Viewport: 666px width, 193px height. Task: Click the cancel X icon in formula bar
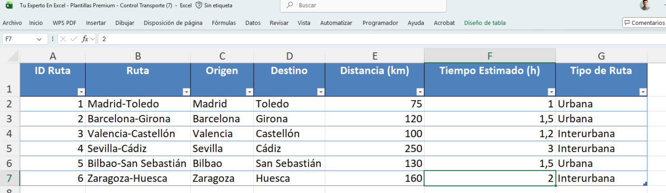point(63,39)
